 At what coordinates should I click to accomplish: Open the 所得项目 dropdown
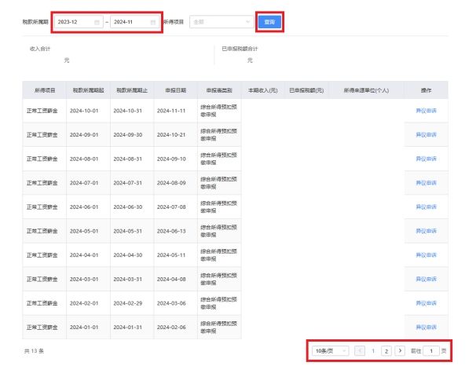click(x=221, y=22)
